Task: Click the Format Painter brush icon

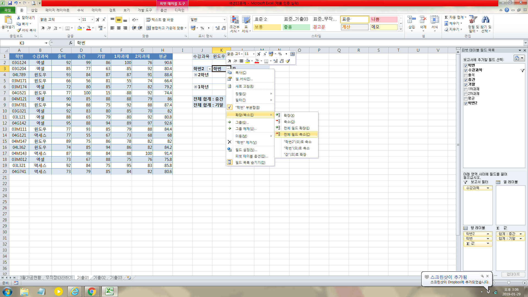Action: (19, 30)
